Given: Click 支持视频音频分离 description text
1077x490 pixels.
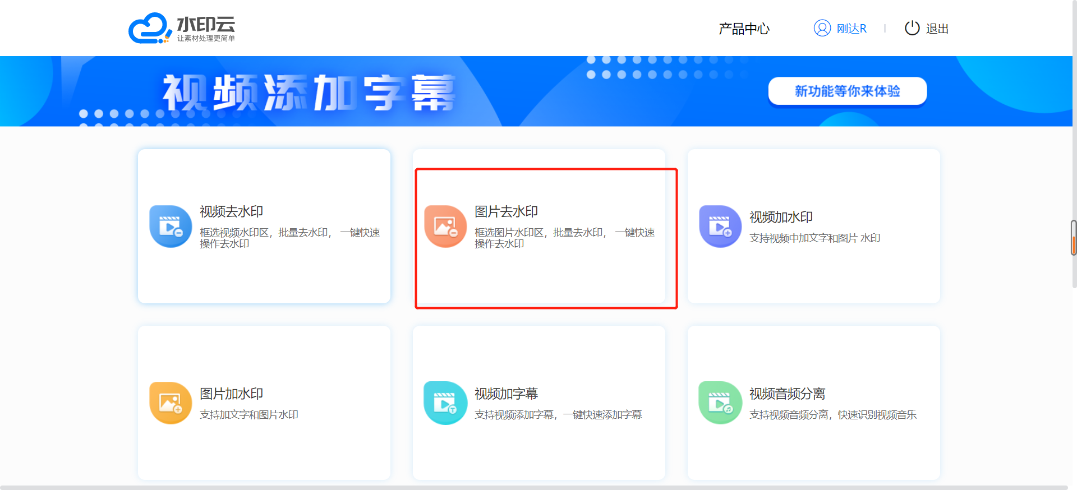Looking at the screenshot, I should click(x=833, y=415).
